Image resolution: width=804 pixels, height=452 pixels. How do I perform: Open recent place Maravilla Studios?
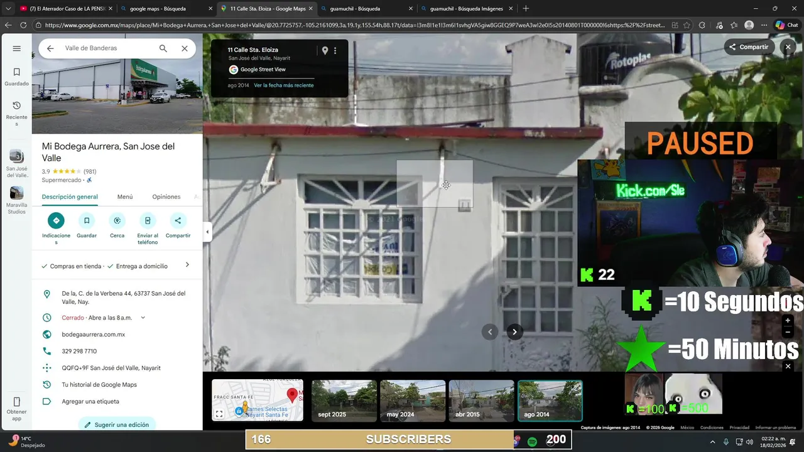click(x=17, y=200)
